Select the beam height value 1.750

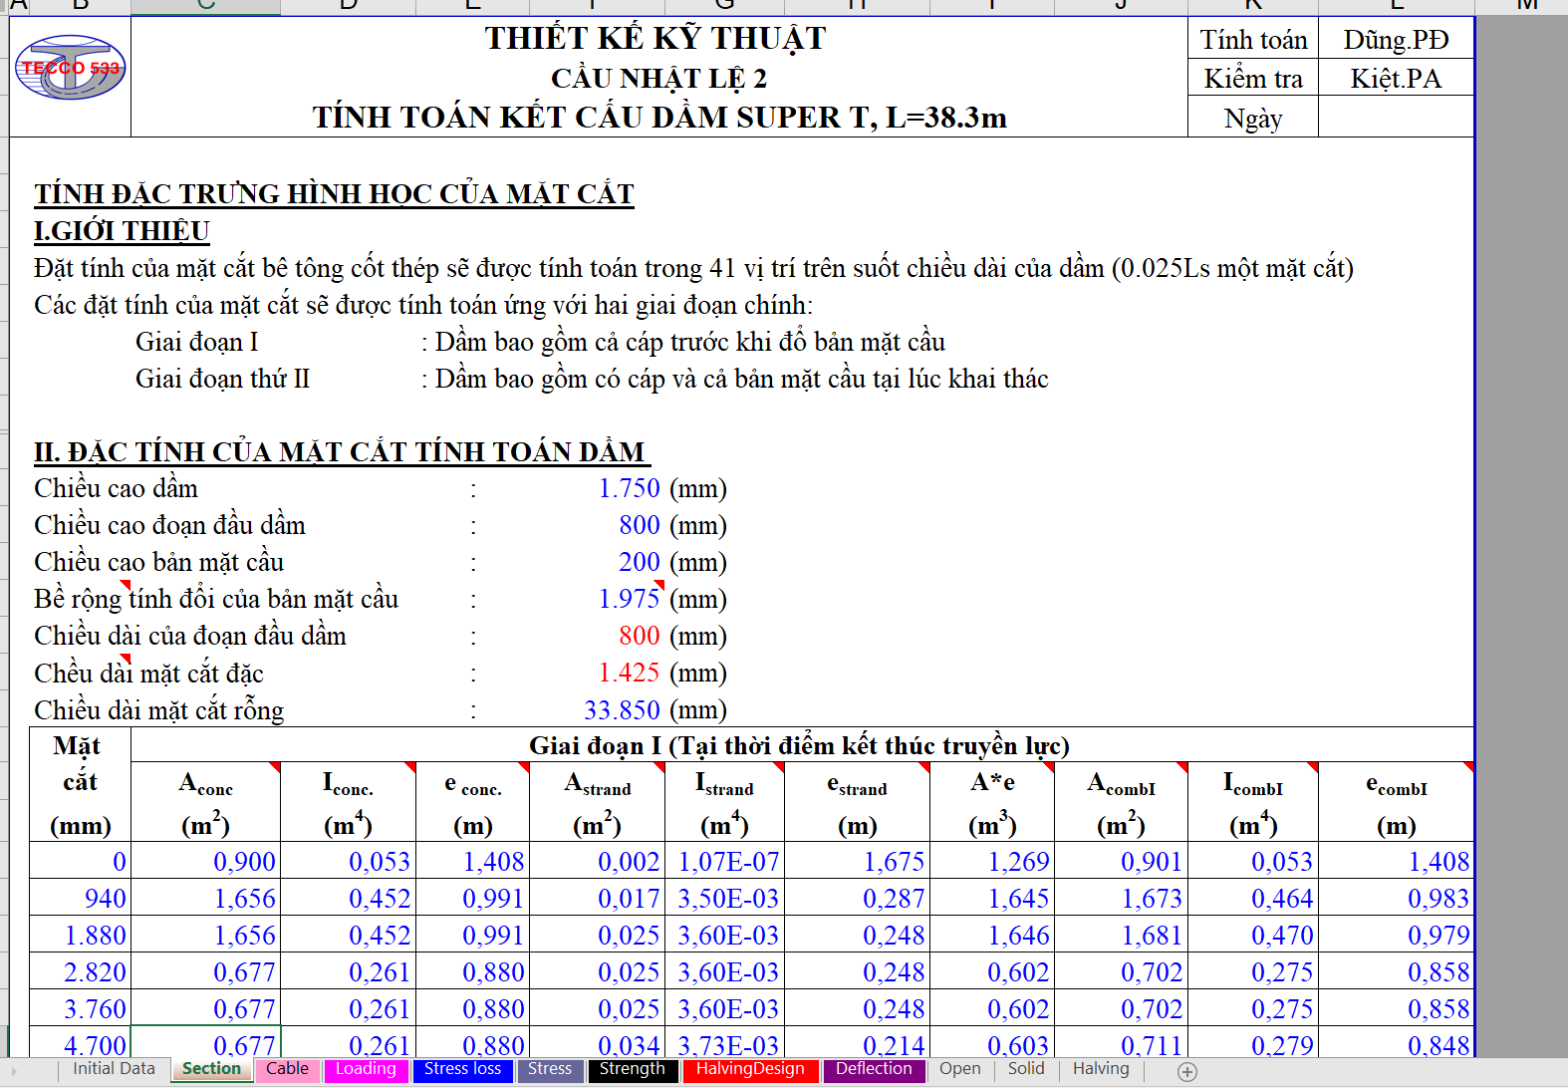(x=629, y=488)
